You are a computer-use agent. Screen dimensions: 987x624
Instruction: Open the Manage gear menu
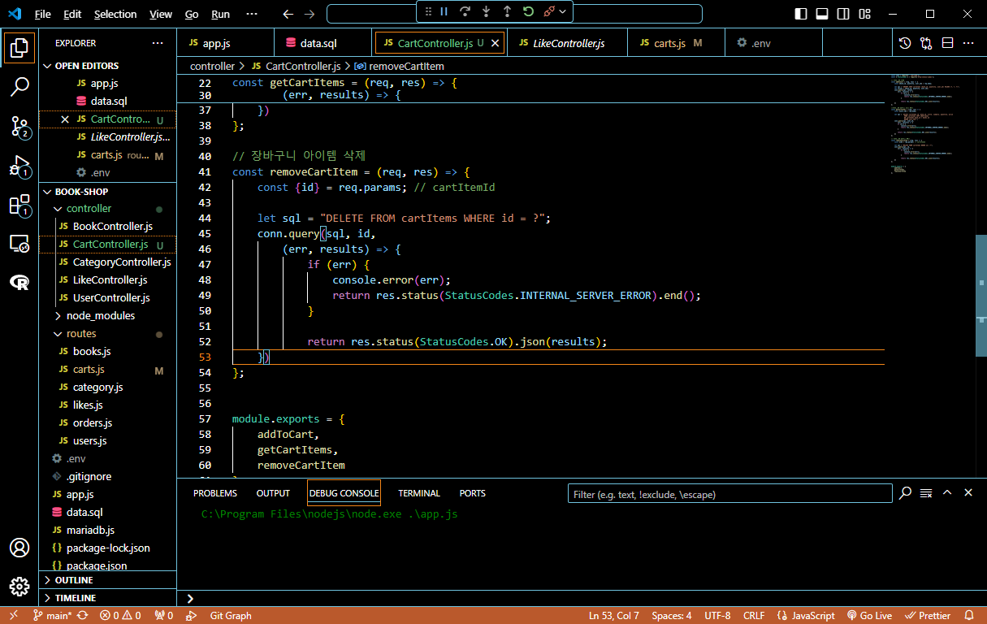19,587
